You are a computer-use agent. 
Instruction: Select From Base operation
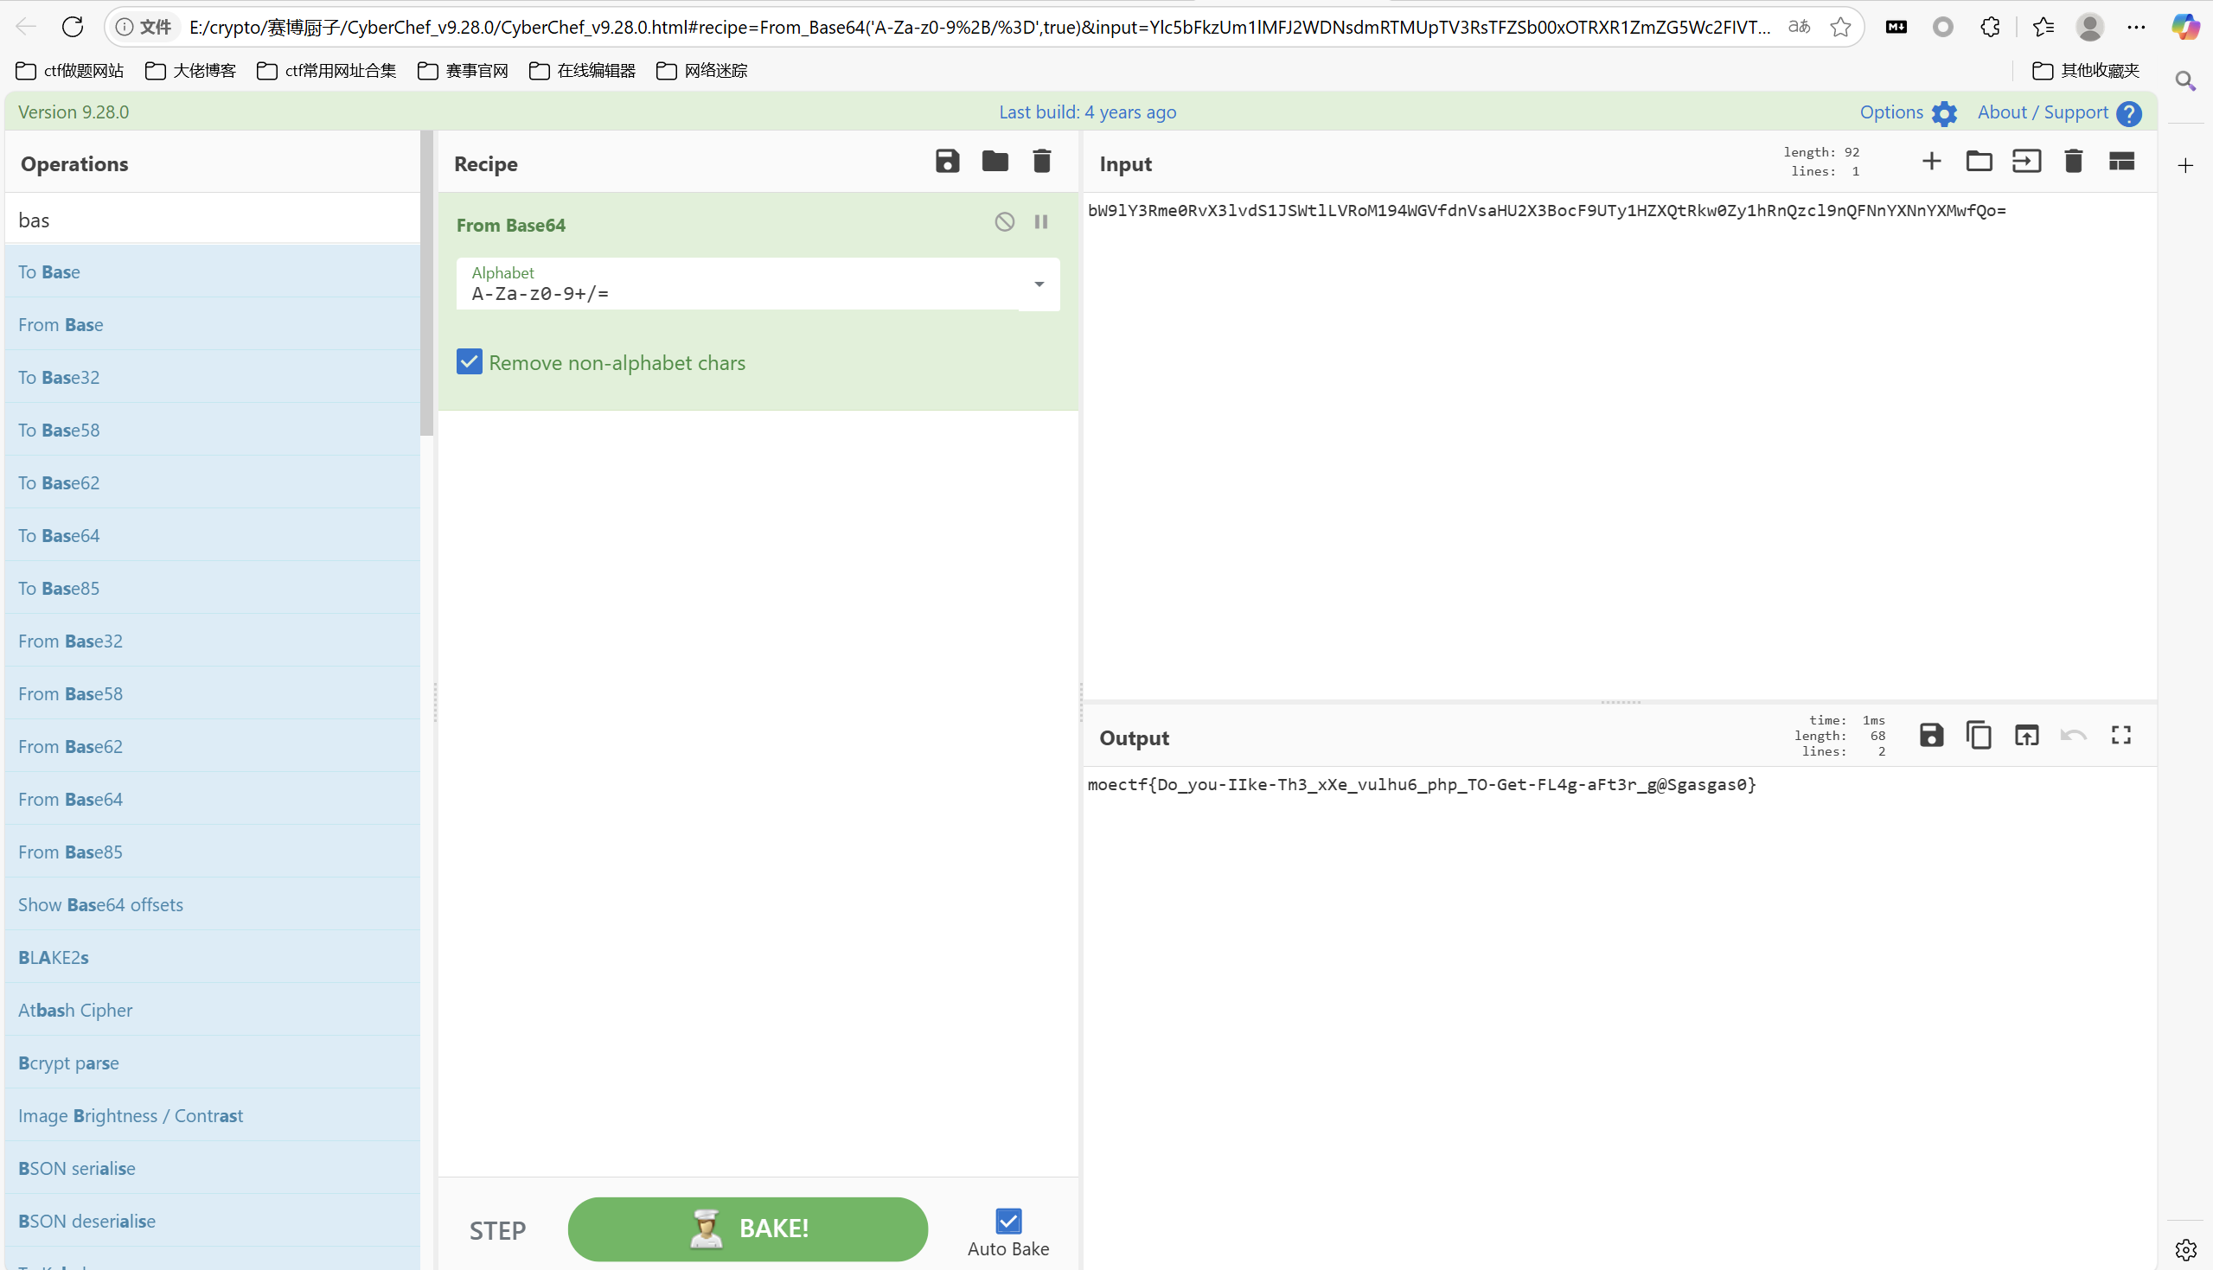[x=213, y=323]
